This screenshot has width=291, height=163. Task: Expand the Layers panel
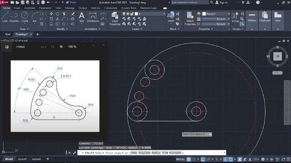pyautogui.click(x=137, y=29)
